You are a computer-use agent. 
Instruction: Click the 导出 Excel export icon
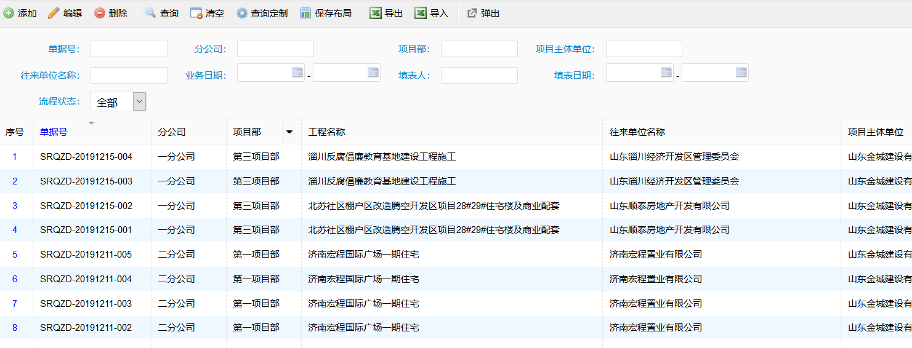(x=375, y=13)
